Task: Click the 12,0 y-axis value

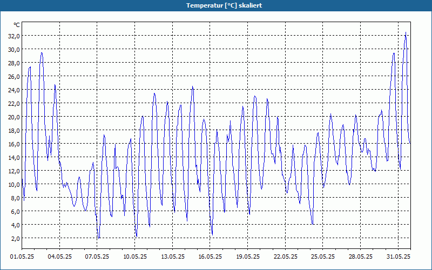Action: click(x=14, y=171)
